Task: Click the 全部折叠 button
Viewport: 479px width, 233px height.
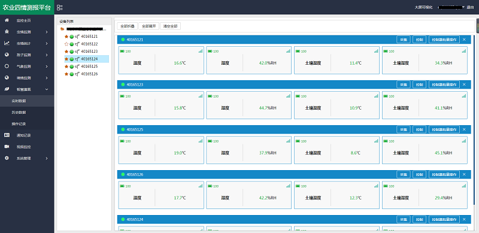Action: pyautogui.click(x=127, y=26)
